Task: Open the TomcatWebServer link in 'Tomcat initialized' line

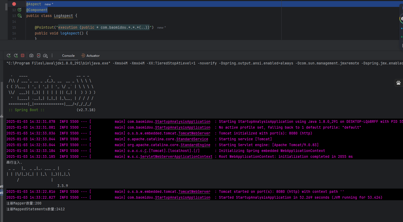Action: (x=194, y=133)
